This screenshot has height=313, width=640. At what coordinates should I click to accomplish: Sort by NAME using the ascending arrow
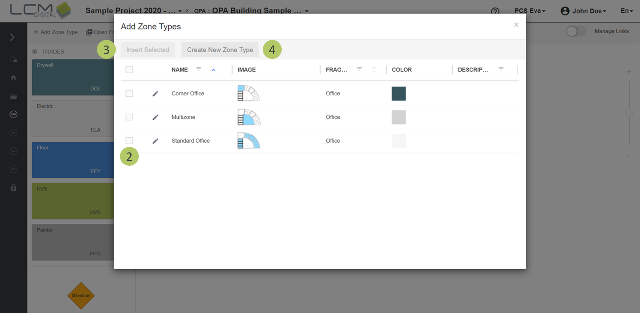[214, 70]
